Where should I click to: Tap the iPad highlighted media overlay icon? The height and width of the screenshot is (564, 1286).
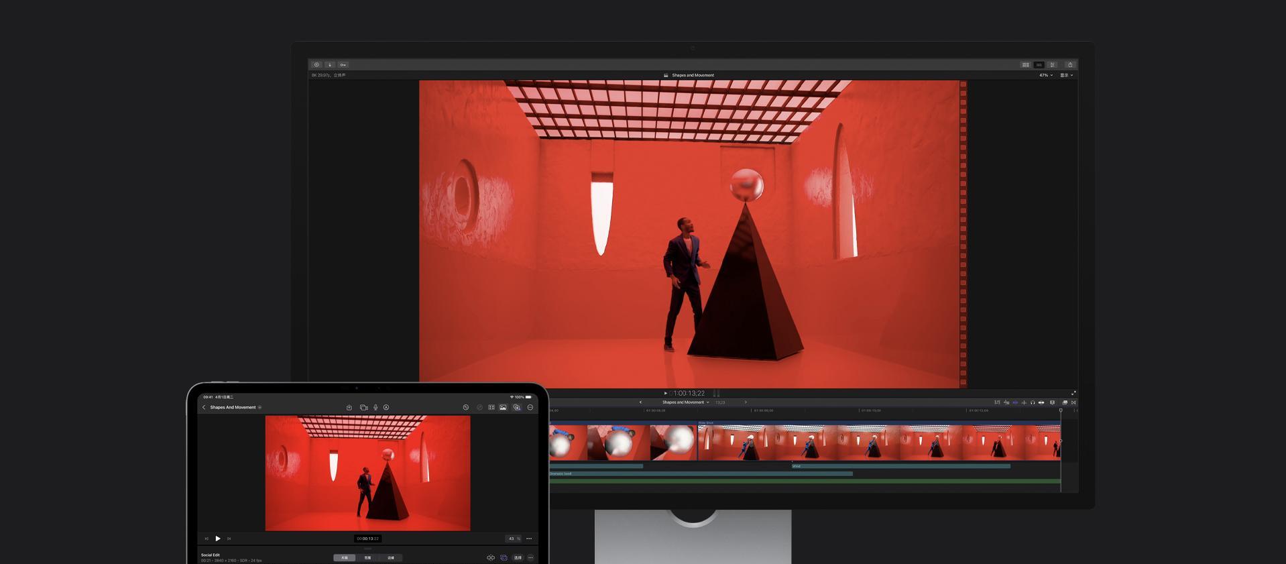[x=517, y=407]
